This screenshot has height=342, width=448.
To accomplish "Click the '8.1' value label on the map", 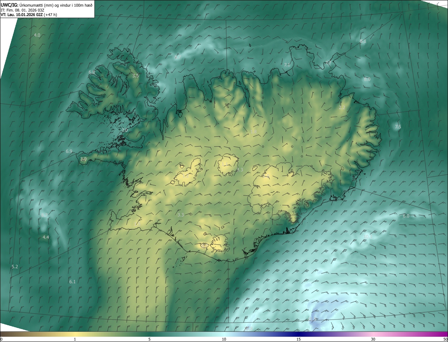I will pyautogui.click(x=363, y=41).
